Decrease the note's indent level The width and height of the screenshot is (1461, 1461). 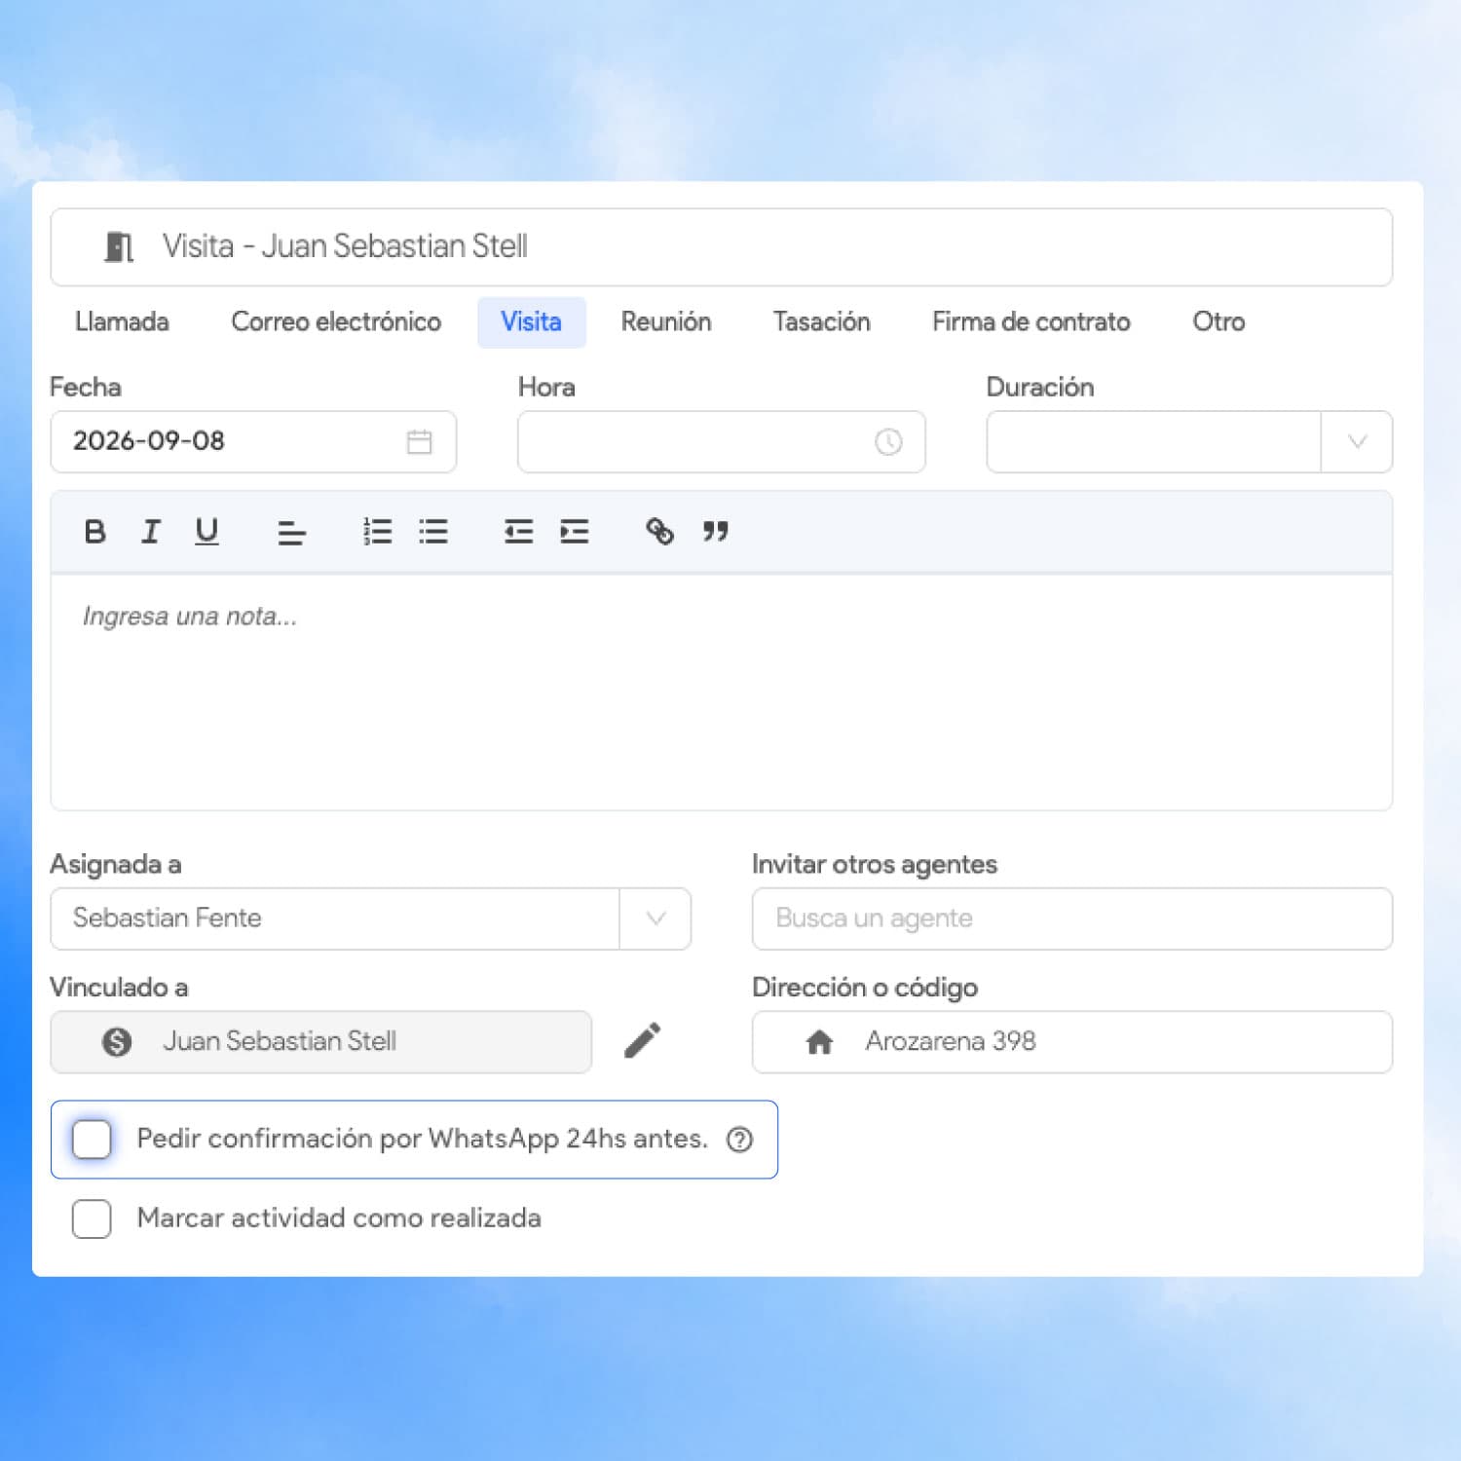click(x=518, y=532)
